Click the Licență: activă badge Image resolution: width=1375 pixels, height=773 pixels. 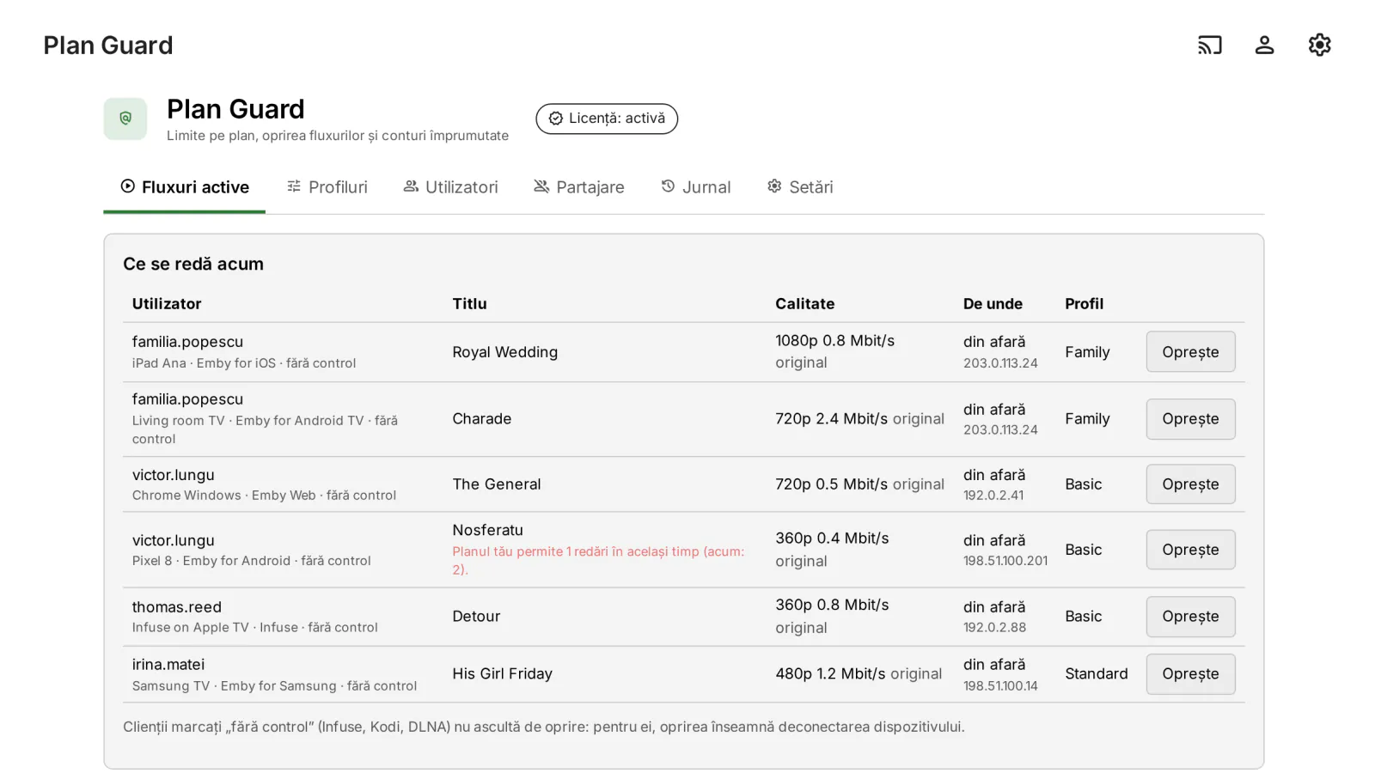point(607,119)
